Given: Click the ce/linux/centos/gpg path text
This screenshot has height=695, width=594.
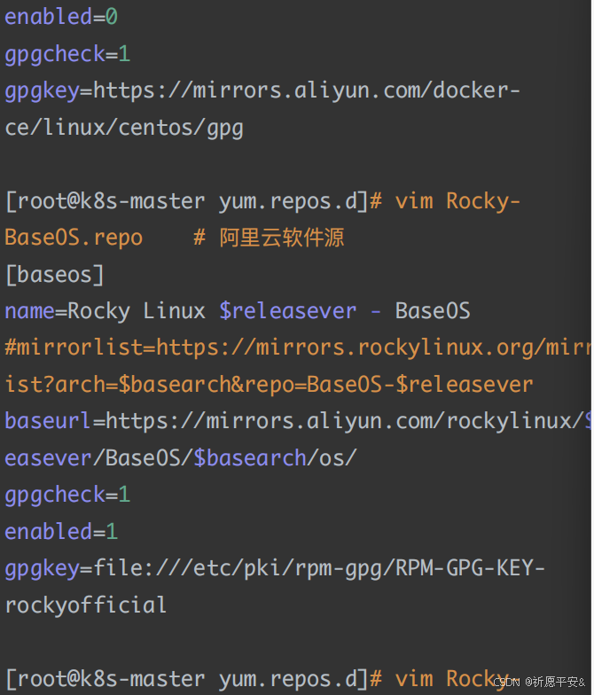Looking at the screenshot, I should (x=124, y=129).
